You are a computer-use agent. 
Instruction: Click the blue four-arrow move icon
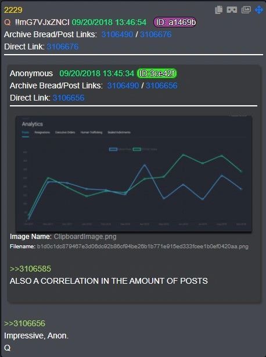click(x=259, y=10)
